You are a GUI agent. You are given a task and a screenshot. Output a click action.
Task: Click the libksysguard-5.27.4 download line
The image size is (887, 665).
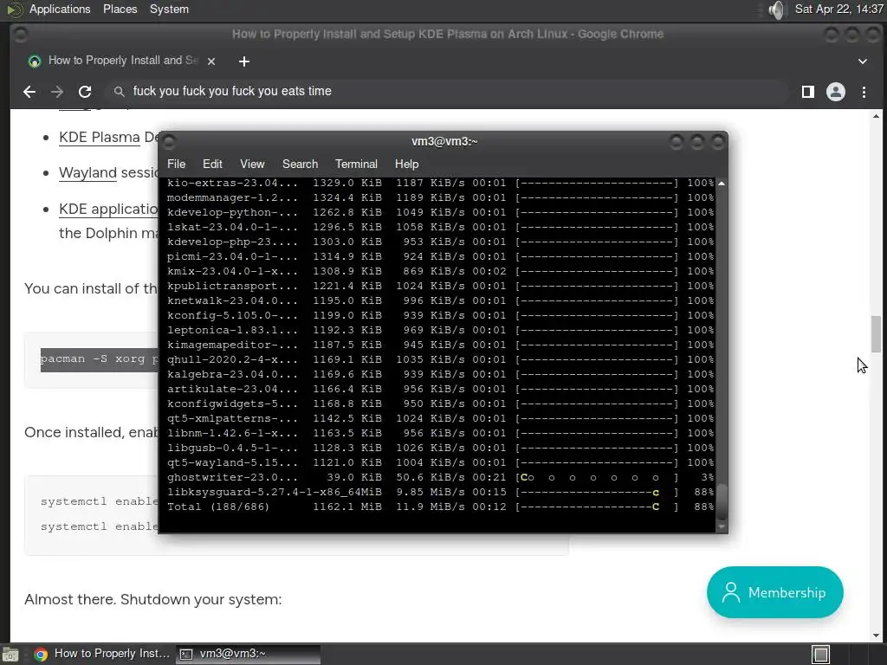pyautogui.click(x=440, y=492)
